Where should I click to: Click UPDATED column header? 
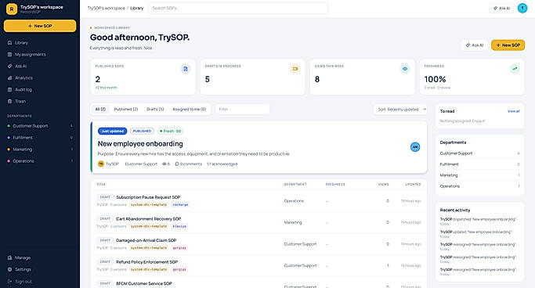413,185
